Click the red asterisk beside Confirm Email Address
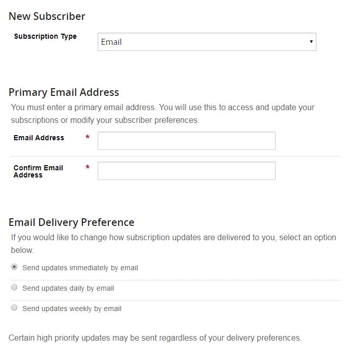This screenshot has height=359, width=349. click(88, 168)
